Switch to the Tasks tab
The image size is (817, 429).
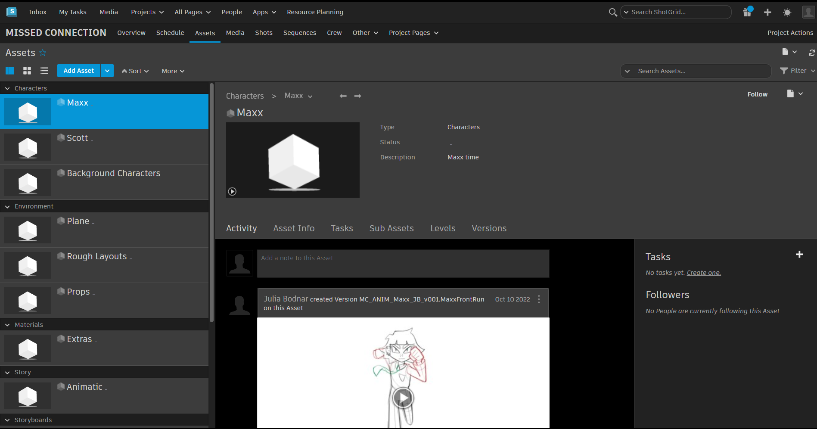coord(342,228)
